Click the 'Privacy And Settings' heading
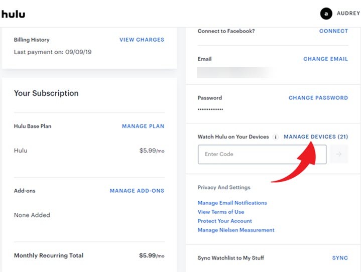Viewport: 361px width, 272px height. coord(224,187)
